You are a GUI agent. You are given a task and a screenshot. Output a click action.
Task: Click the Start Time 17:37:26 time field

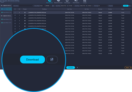[x=71, y=6]
